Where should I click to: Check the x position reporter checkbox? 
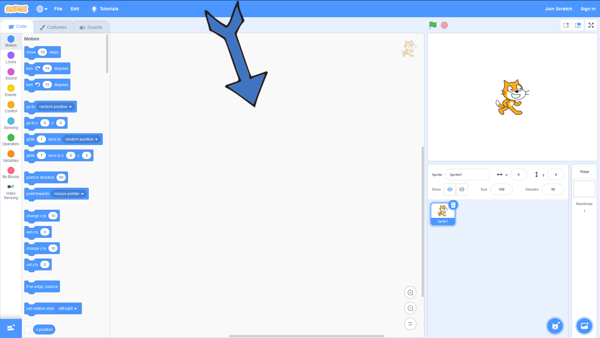click(x=27, y=329)
